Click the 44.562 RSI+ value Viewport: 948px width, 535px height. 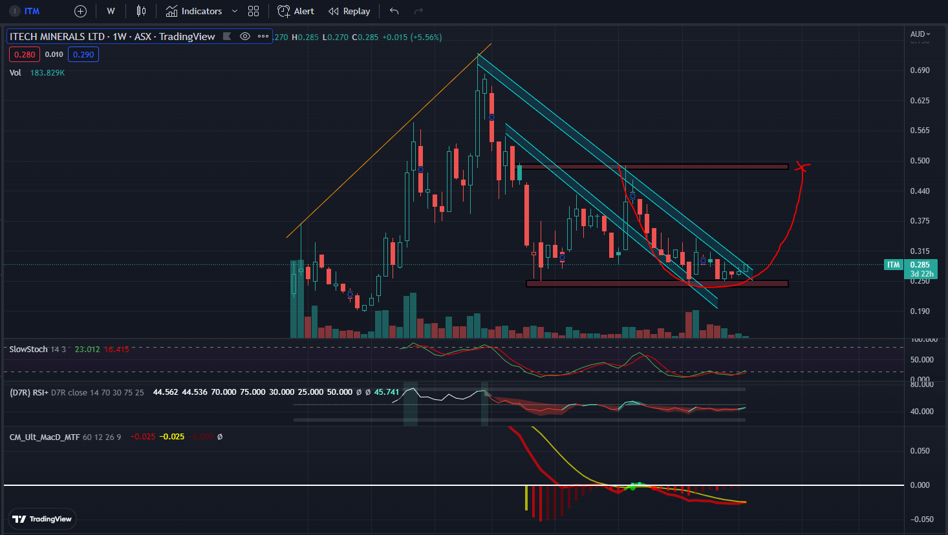(x=166, y=392)
